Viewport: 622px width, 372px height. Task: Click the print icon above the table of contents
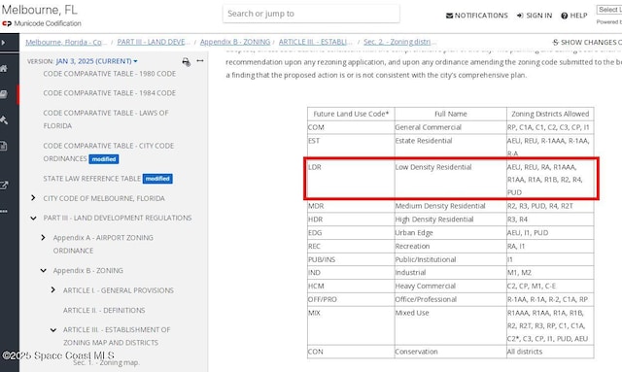click(x=186, y=61)
